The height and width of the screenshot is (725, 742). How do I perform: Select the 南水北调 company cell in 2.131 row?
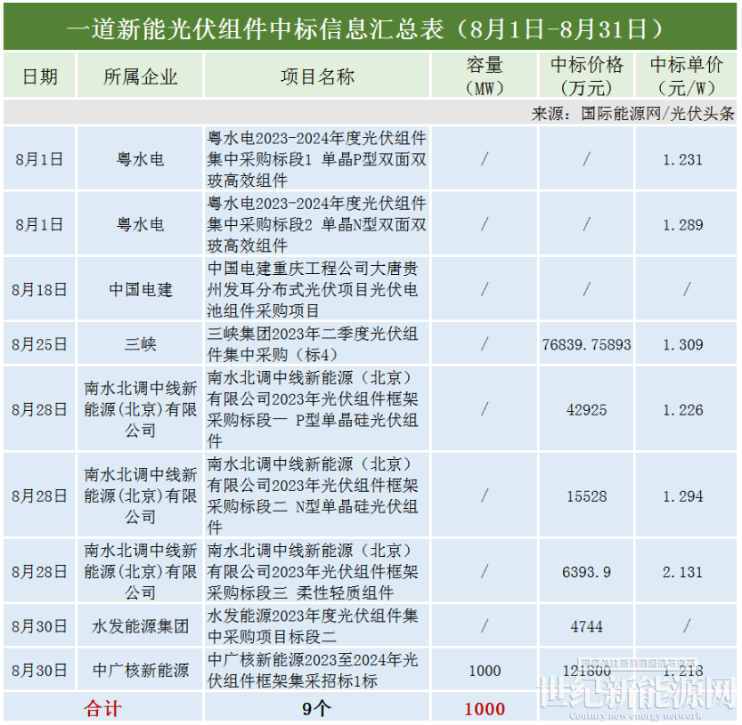140,572
